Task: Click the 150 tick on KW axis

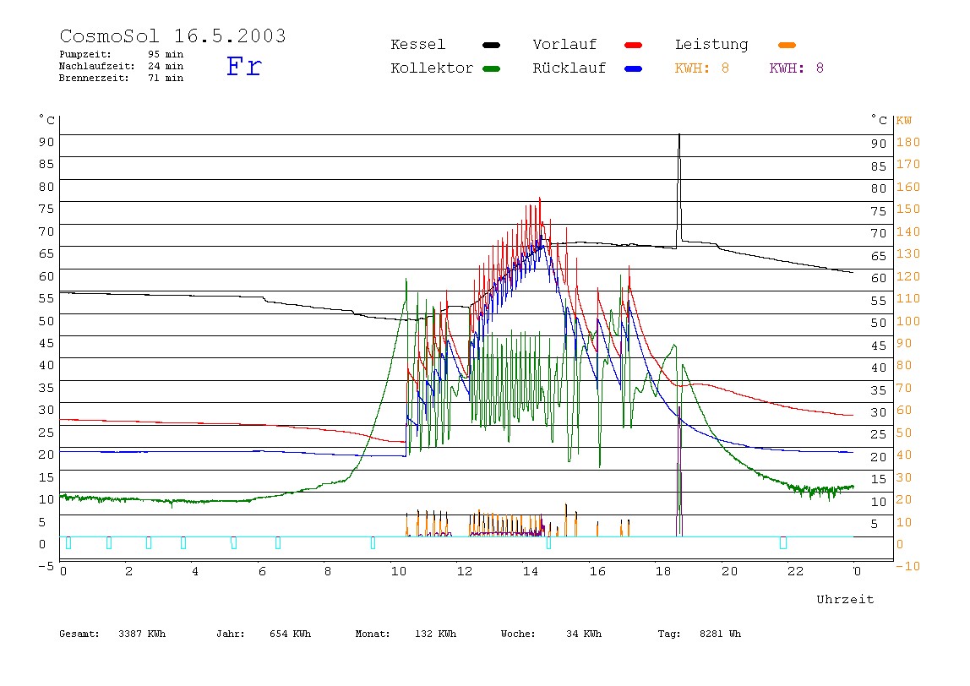Action: click(908, 209)
